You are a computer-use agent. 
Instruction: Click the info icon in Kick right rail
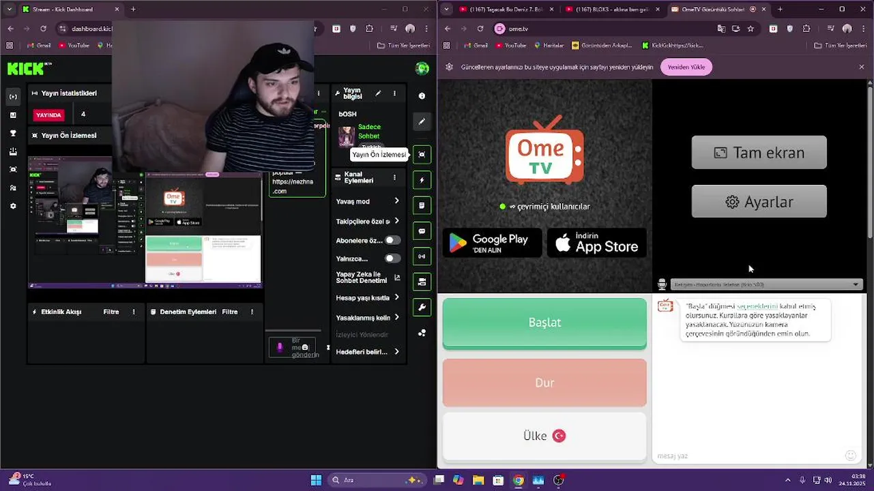[x=422, y=96]
